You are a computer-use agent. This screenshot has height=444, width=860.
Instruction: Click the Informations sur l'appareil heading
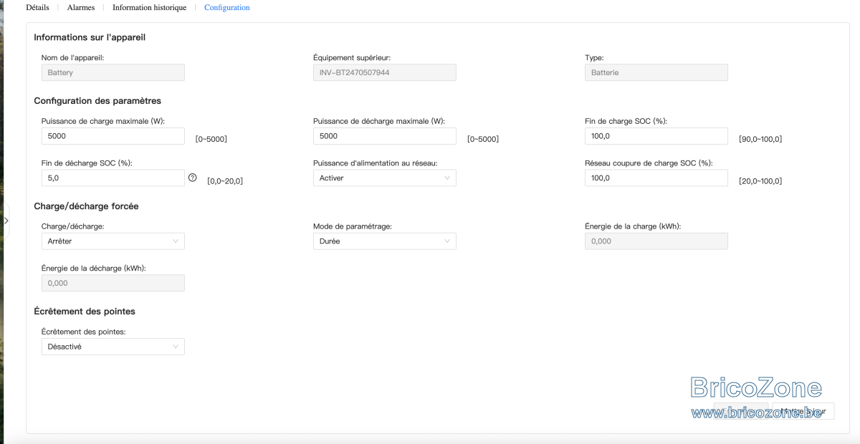(x=90, y=37)
